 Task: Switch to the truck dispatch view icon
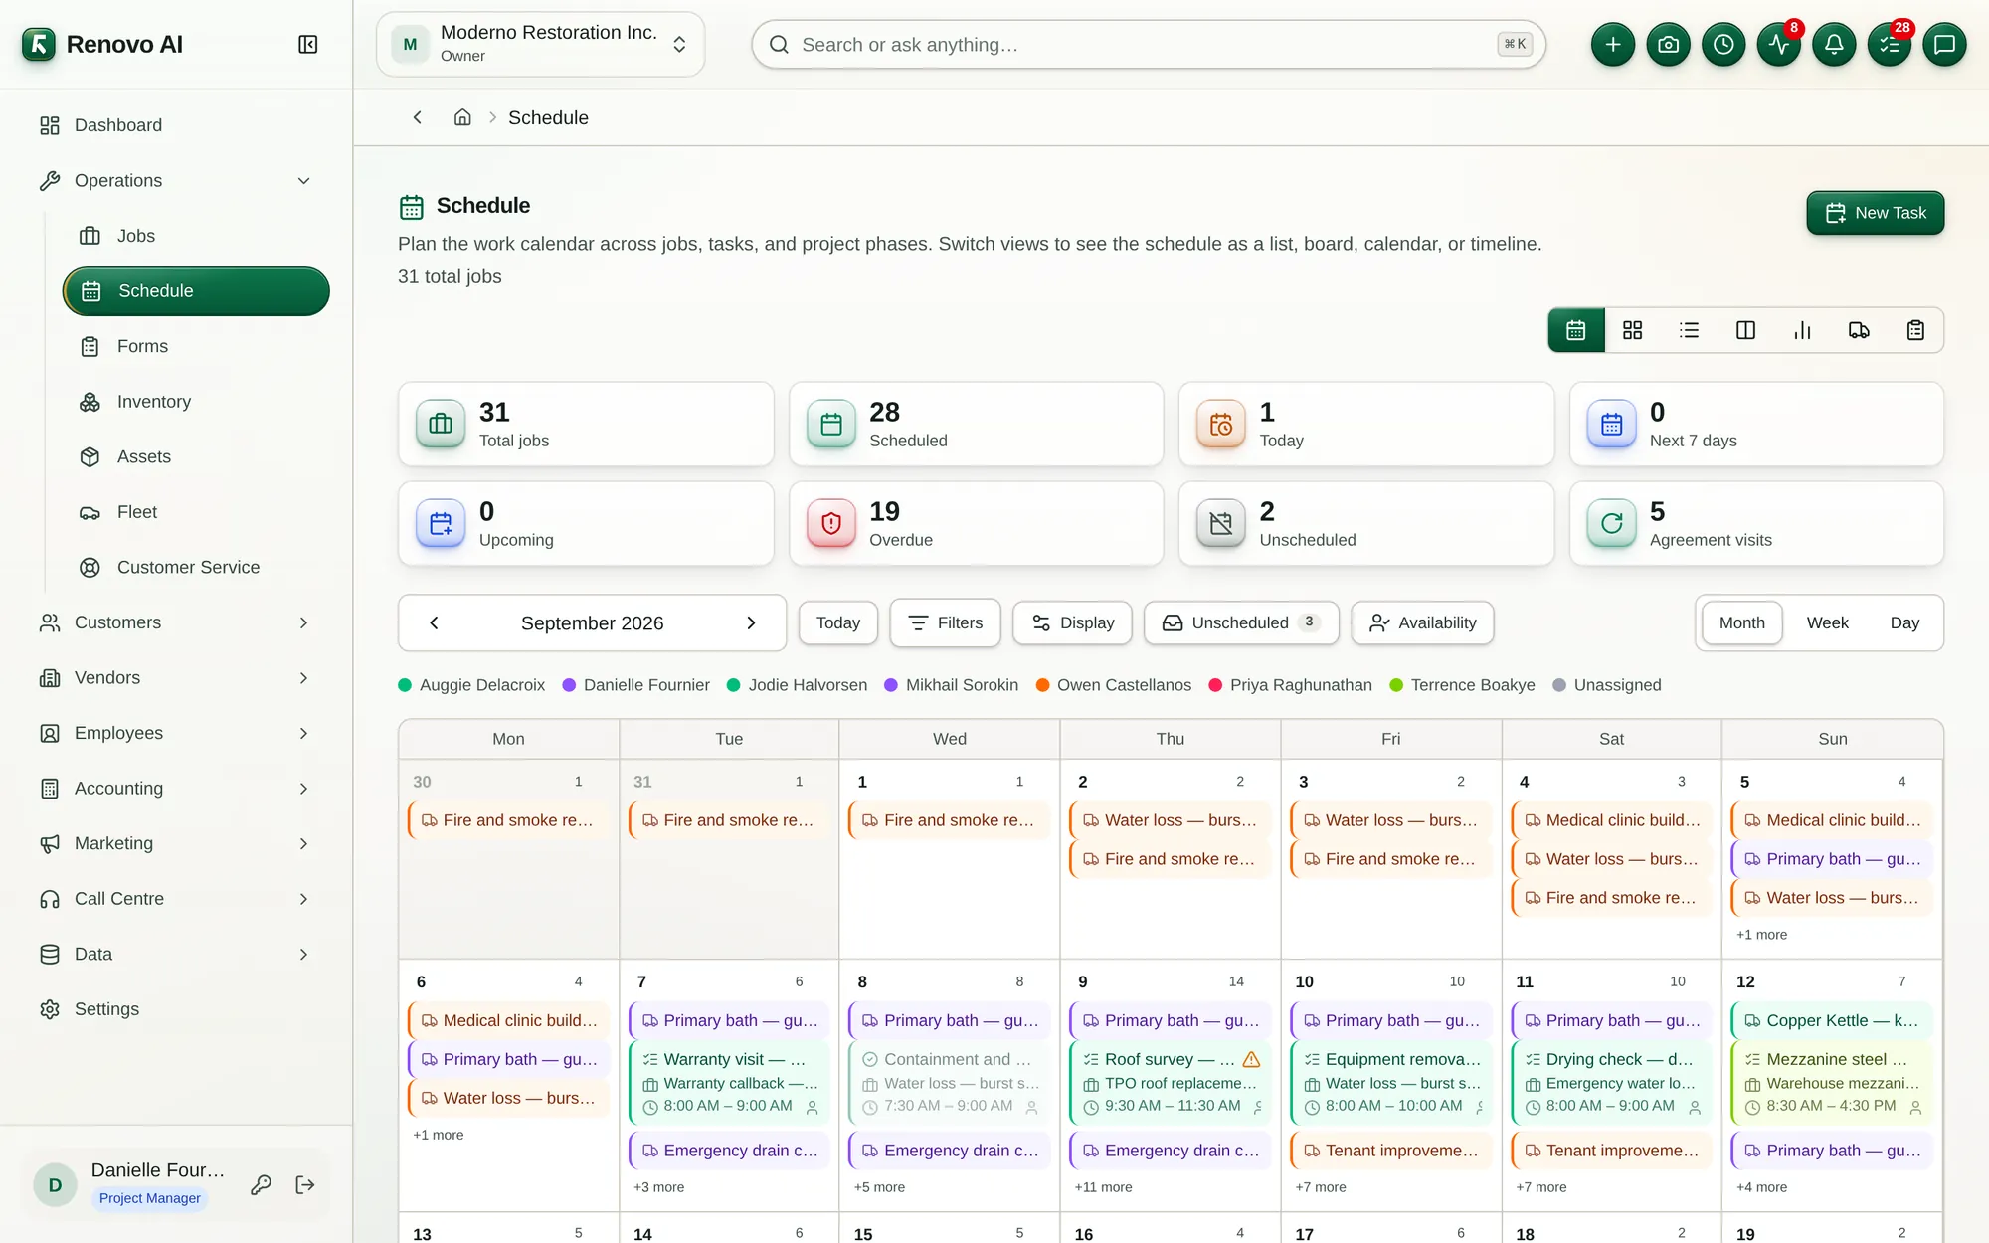tap(1859, 330)
